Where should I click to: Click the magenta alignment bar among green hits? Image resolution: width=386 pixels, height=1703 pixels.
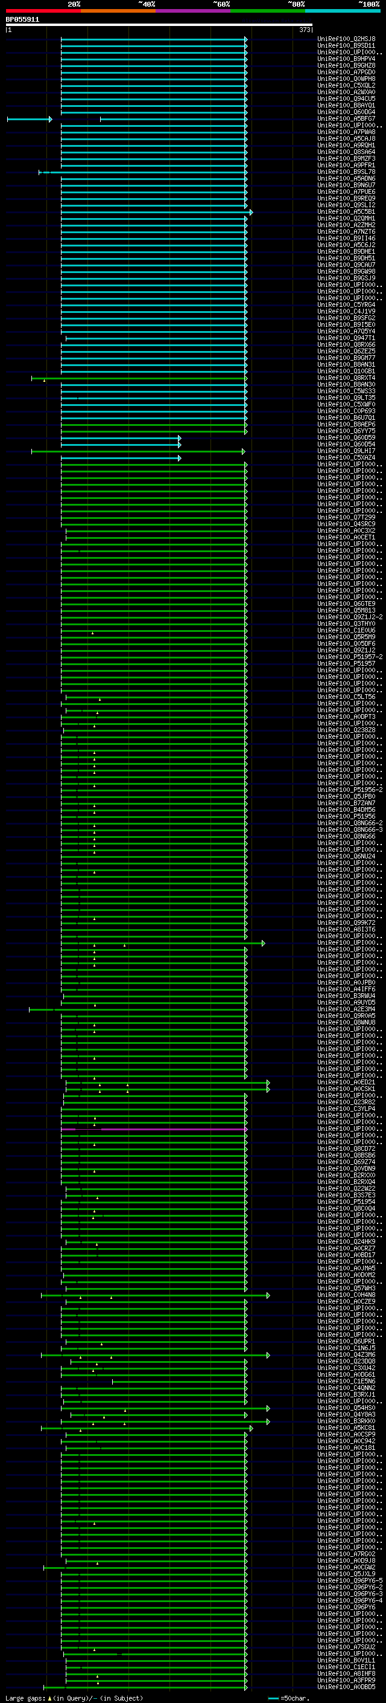(154, 1129)
